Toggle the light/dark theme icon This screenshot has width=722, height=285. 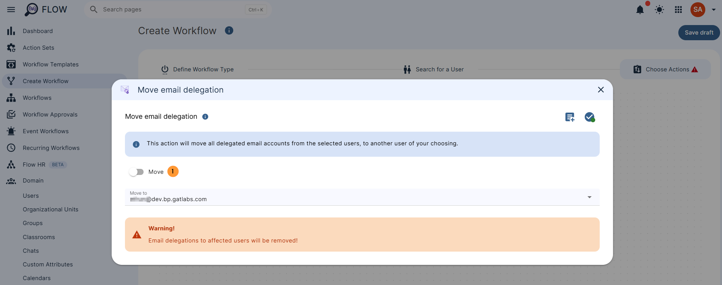[659, 10]
